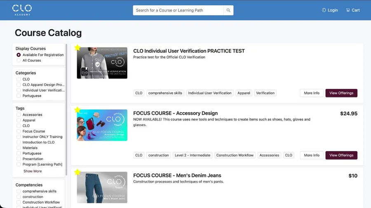Check comprehensive skills competency
Image resolution: width=371 pixels, height=208 pixels.
pos(19,191)
